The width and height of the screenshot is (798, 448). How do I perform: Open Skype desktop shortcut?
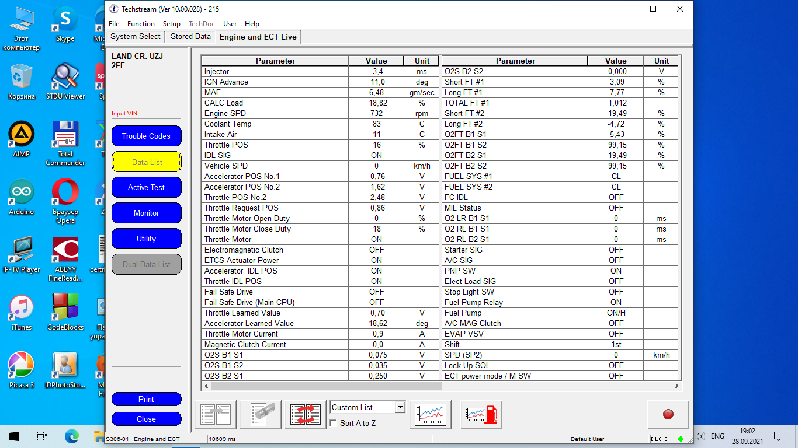pos(65,24)
